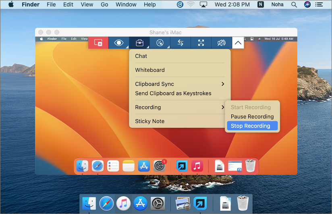Select Chat from the tools menu
Image resolution: width=332 pixels, height=214 pixels.
tap(141, 56)
